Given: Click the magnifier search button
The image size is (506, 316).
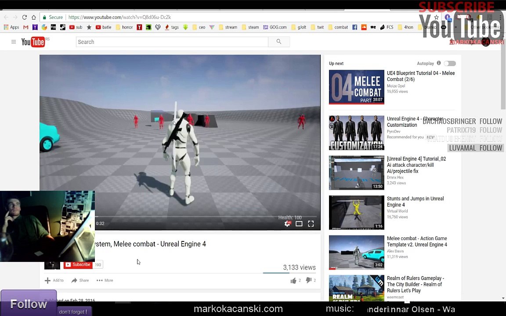Looking at the screenshot, I should 279,42.
